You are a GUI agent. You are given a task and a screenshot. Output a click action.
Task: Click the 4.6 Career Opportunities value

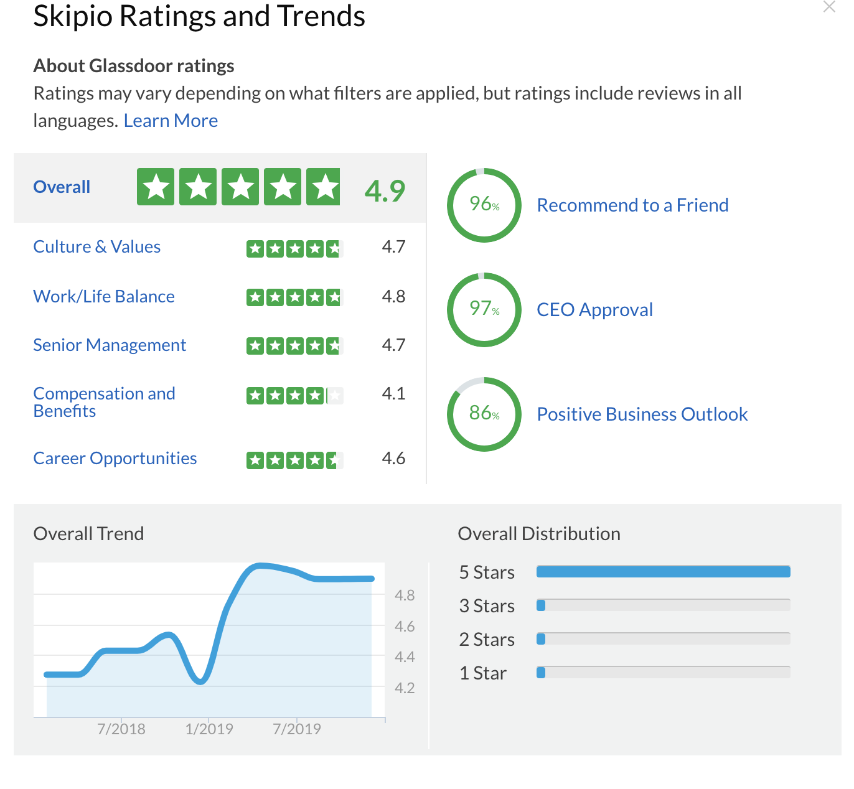click(393, 459)
